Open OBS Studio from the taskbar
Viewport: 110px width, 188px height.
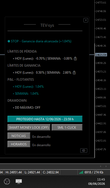point(7,182)
